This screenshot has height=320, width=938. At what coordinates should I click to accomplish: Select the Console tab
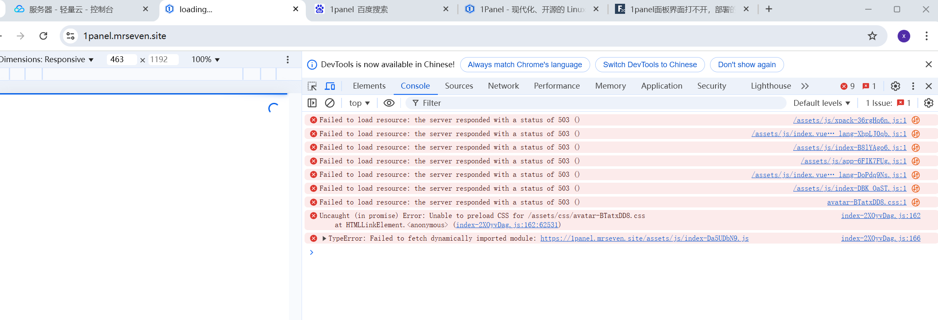pos(415,86)
